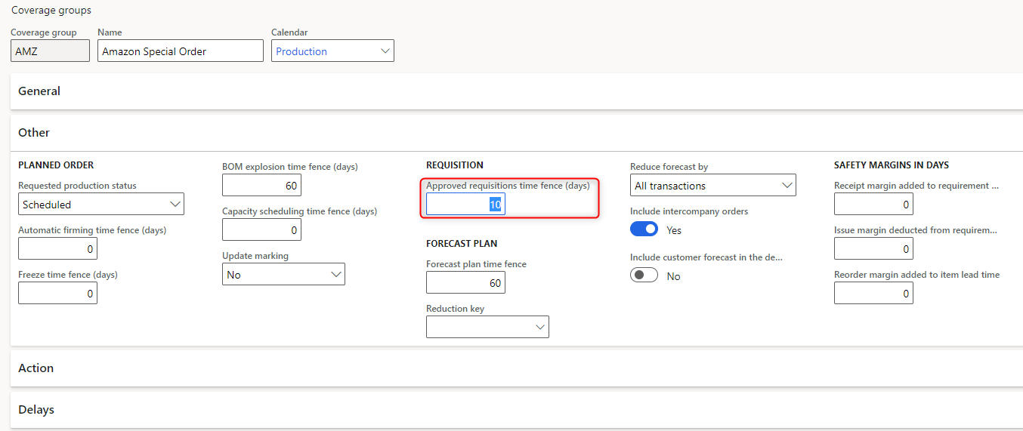Click Forecast plan time fence field

[465, 282]
